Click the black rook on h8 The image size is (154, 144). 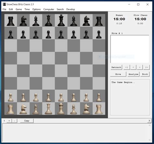[x=99, y=21]
